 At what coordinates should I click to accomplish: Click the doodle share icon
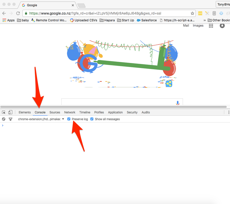click(x=169, y=84)
